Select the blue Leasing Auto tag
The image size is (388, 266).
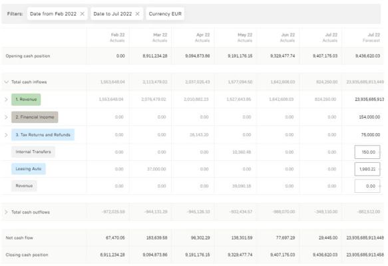[x=29, y=169]
